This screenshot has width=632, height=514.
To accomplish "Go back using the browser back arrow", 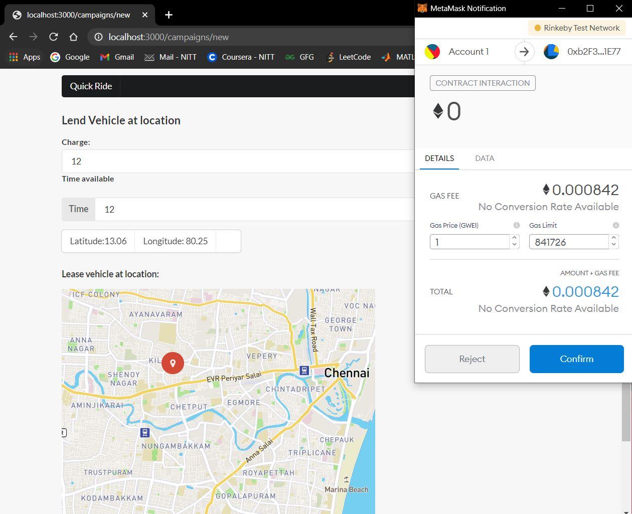I will pos(14,37).
